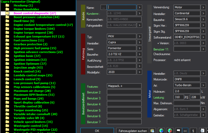Open arrow list for Abgasnorm field
Screen dimensions: 208x133
click(x=203, y=109)
